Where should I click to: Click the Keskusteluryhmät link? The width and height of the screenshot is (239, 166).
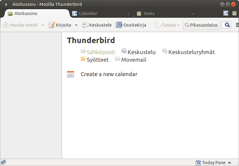coord(191,52)
